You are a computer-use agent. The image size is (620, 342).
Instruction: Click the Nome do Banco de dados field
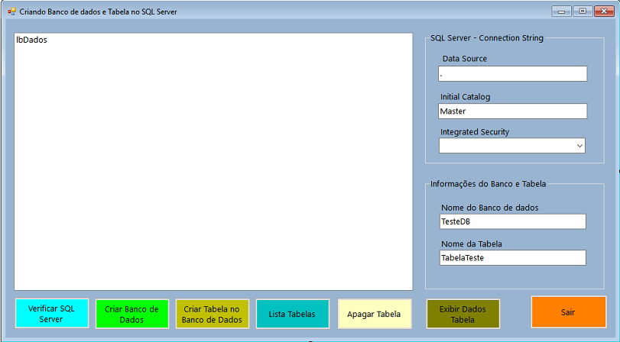click(512, 221)
